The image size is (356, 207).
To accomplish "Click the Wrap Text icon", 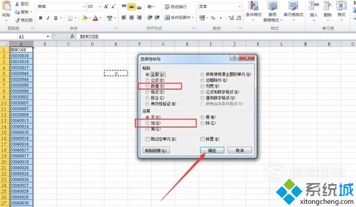I will (167, 7).
